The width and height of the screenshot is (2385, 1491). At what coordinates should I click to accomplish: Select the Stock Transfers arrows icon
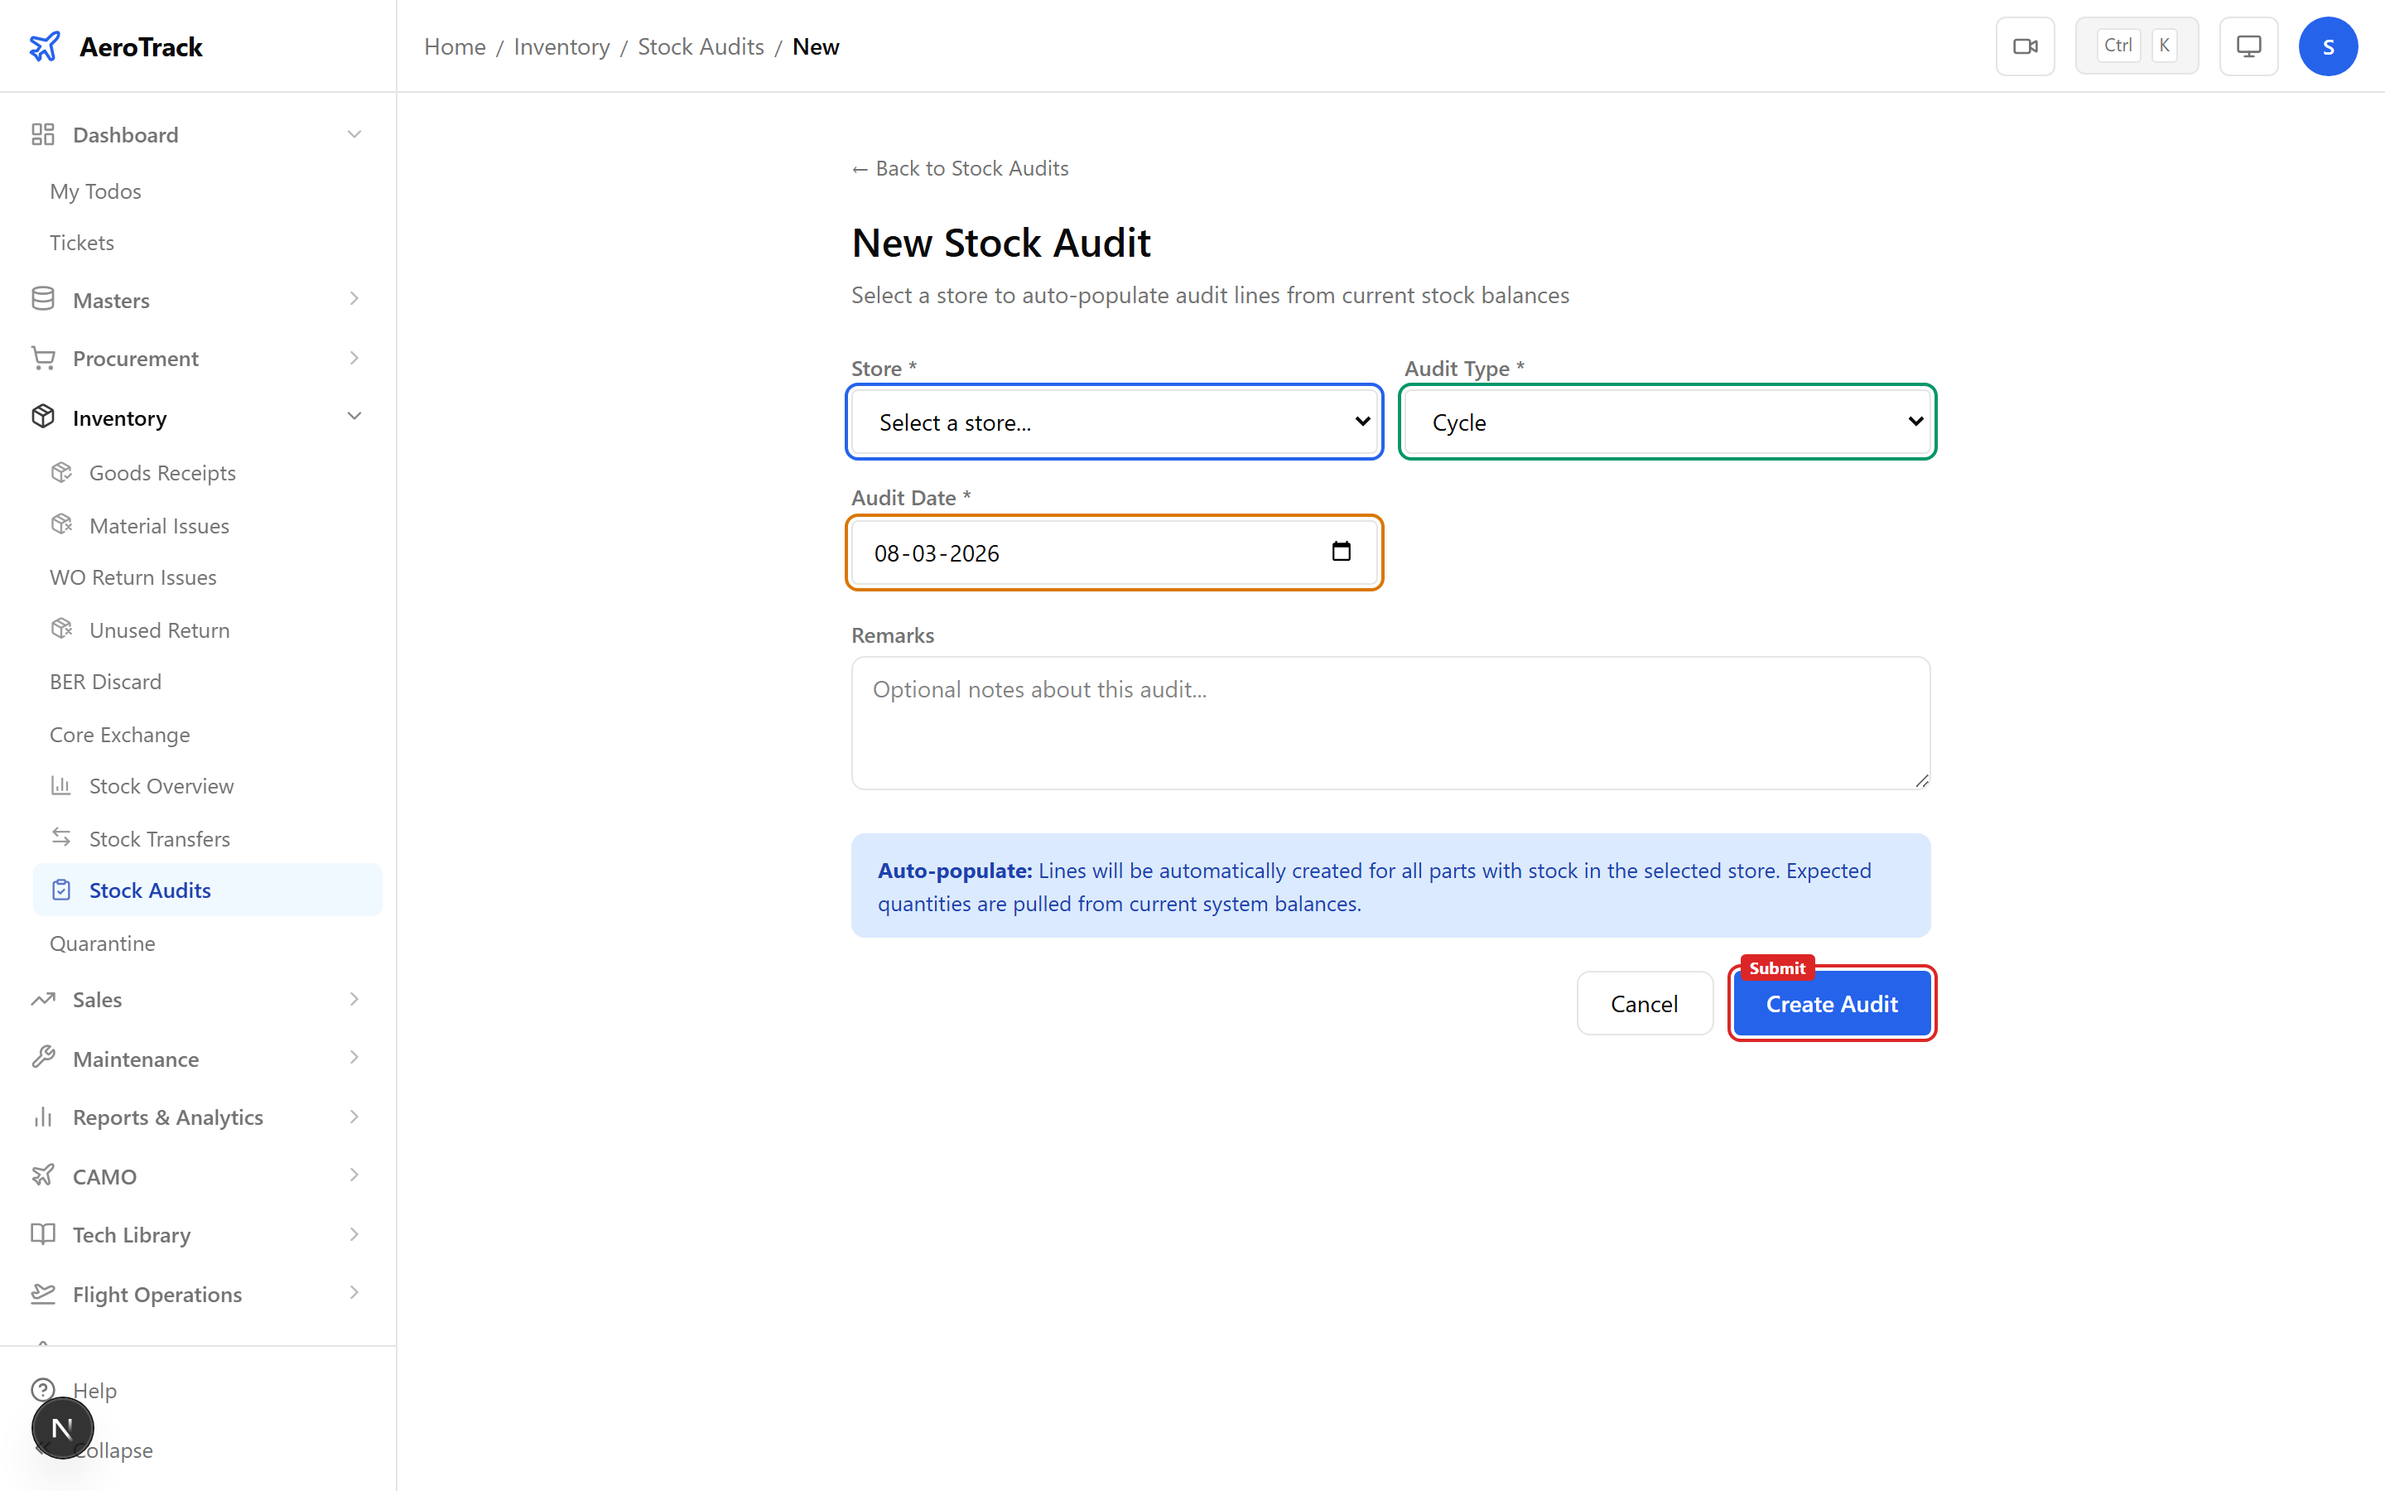coord(62,837)
